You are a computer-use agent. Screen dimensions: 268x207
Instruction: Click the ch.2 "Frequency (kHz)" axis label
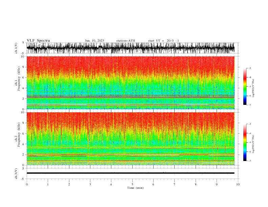[x=19, y=135]
